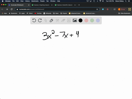Screen dimensions: 132x99
Task: Open the Notification Center list icon
Action: [129, 1]
